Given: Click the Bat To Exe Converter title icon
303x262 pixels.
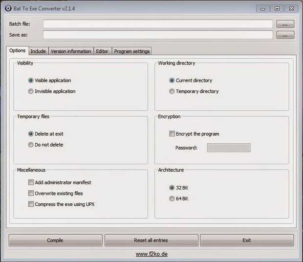Looking at the screenshot, I should click(x=8, y=8).
